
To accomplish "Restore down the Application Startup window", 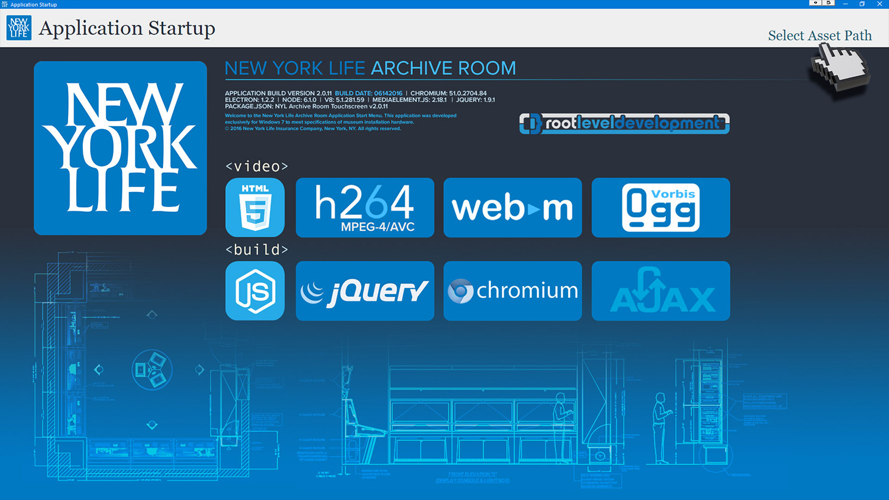I will pyautogui.click(x=862, y=4).
